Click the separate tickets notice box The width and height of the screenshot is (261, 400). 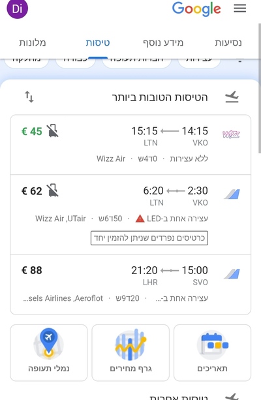(x=149, y=238)
